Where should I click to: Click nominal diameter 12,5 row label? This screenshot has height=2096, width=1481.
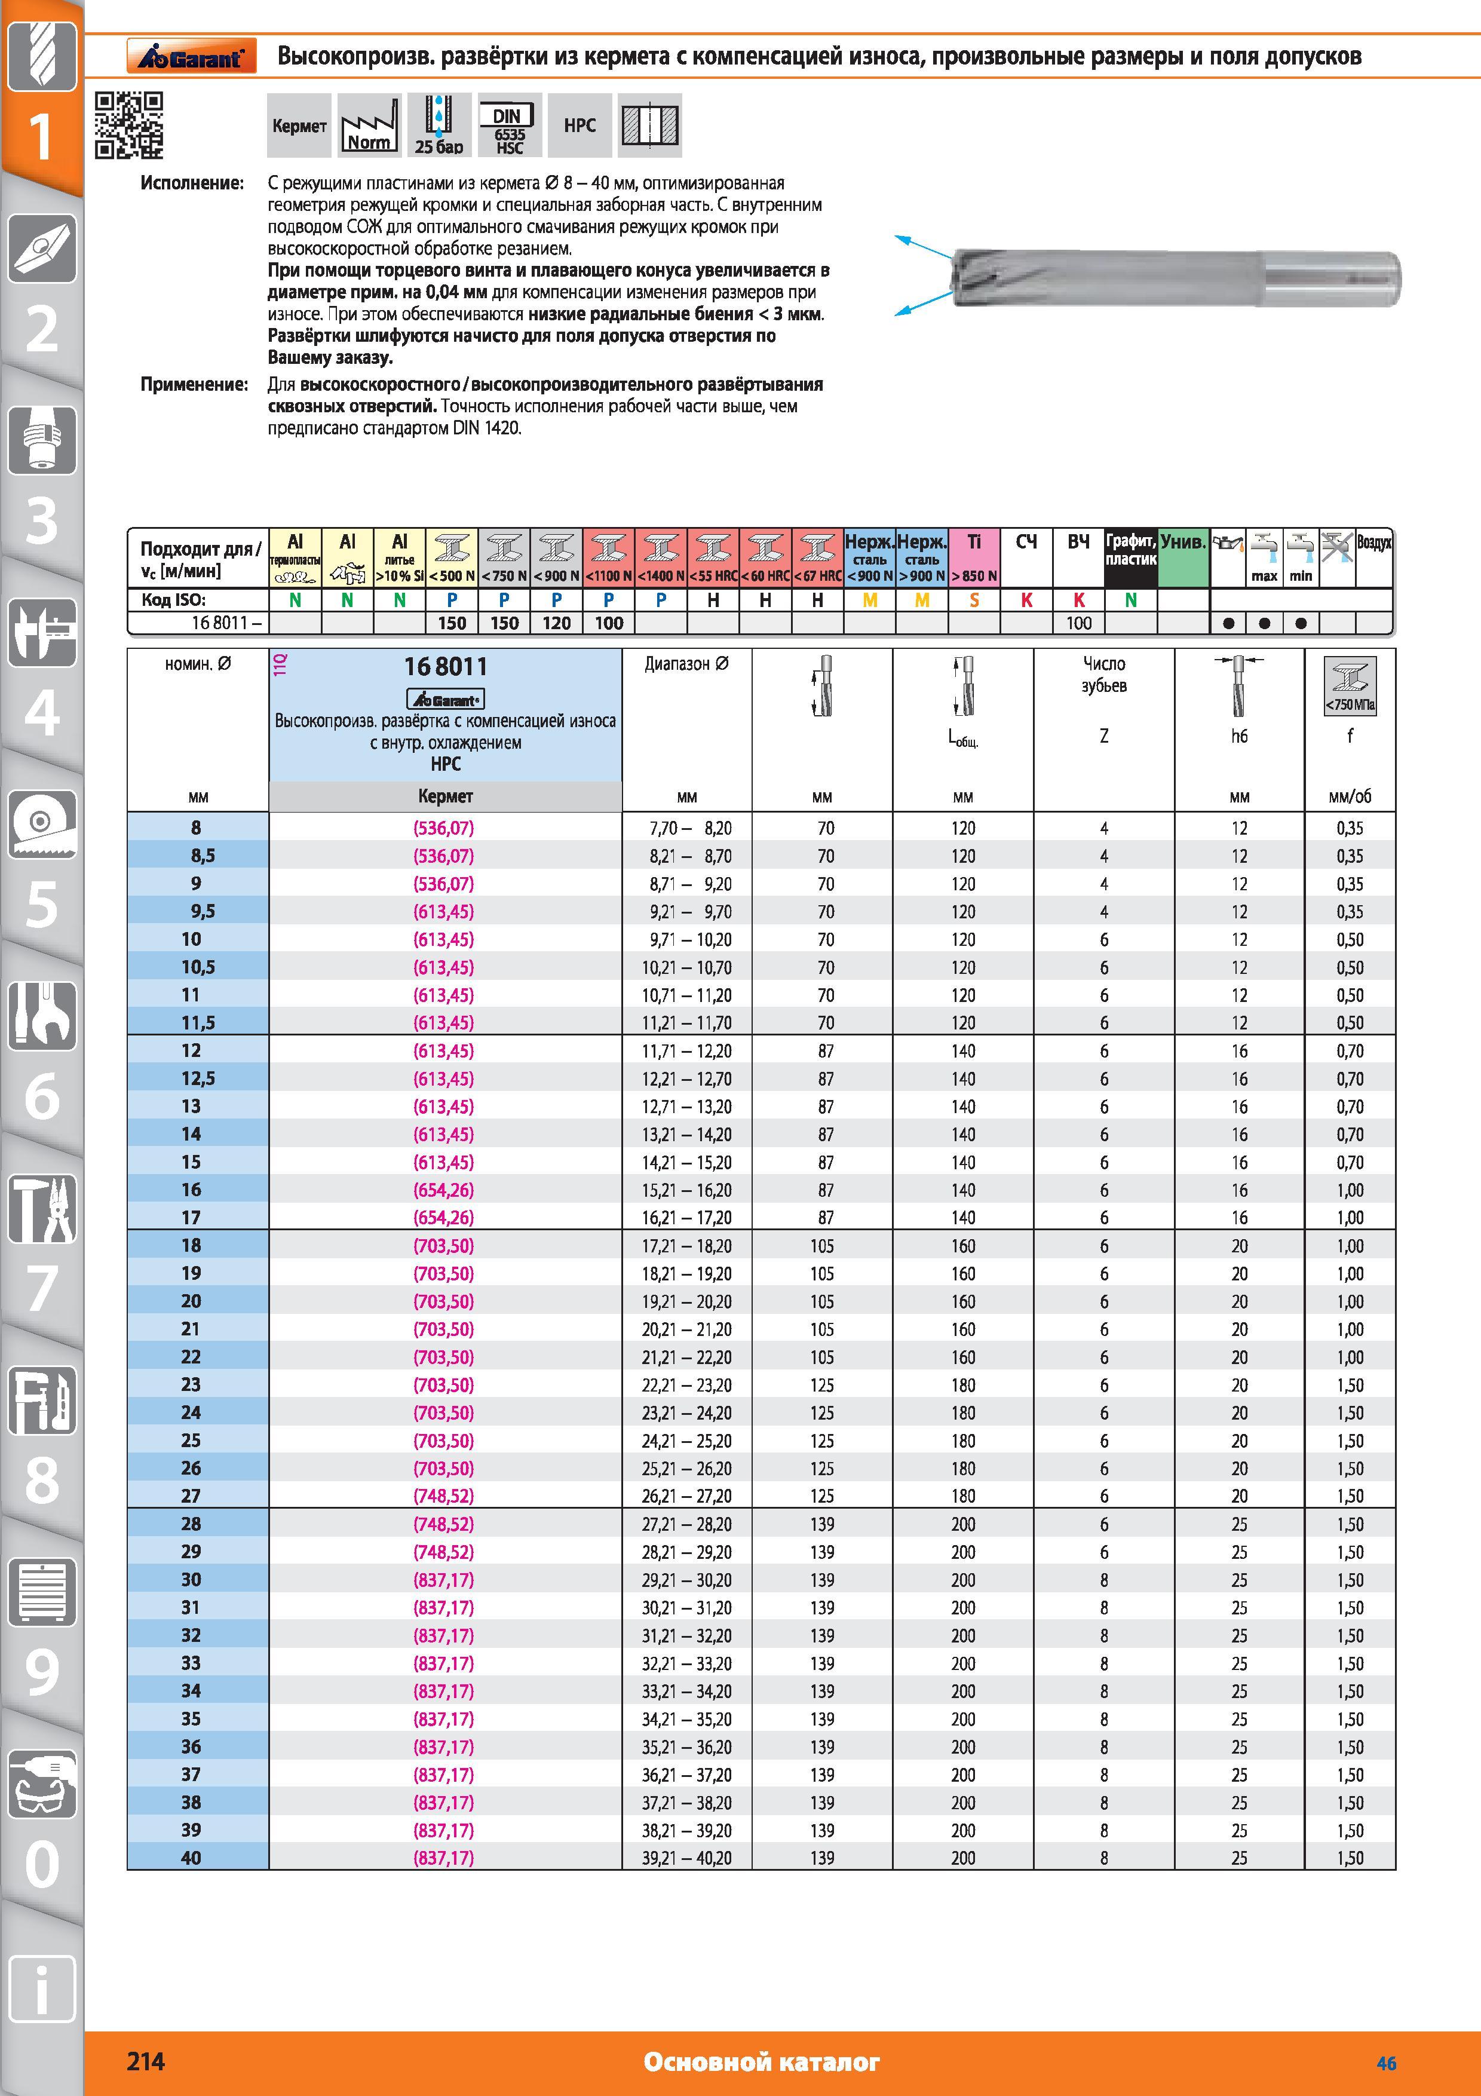coord(199,1078)
